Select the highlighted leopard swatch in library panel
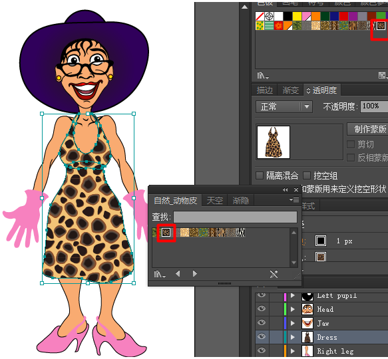The height and width of the screenshot is (359, 388). coord(166,233)
